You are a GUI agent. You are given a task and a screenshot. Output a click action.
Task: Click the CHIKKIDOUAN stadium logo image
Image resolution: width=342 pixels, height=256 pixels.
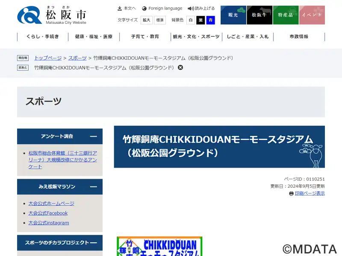tap(159, 246)
